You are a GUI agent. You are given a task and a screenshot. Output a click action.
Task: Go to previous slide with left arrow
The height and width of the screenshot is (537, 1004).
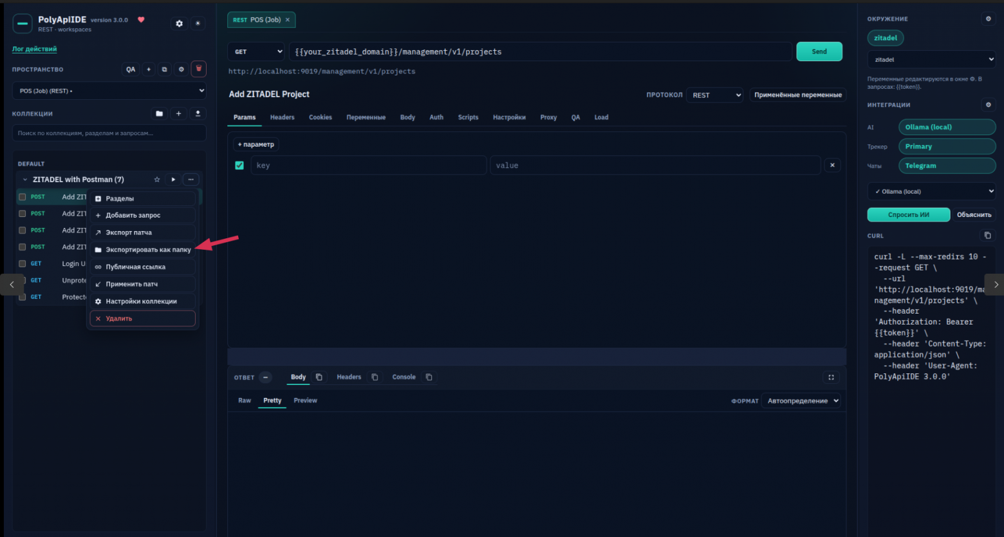[x=12, y=285]
